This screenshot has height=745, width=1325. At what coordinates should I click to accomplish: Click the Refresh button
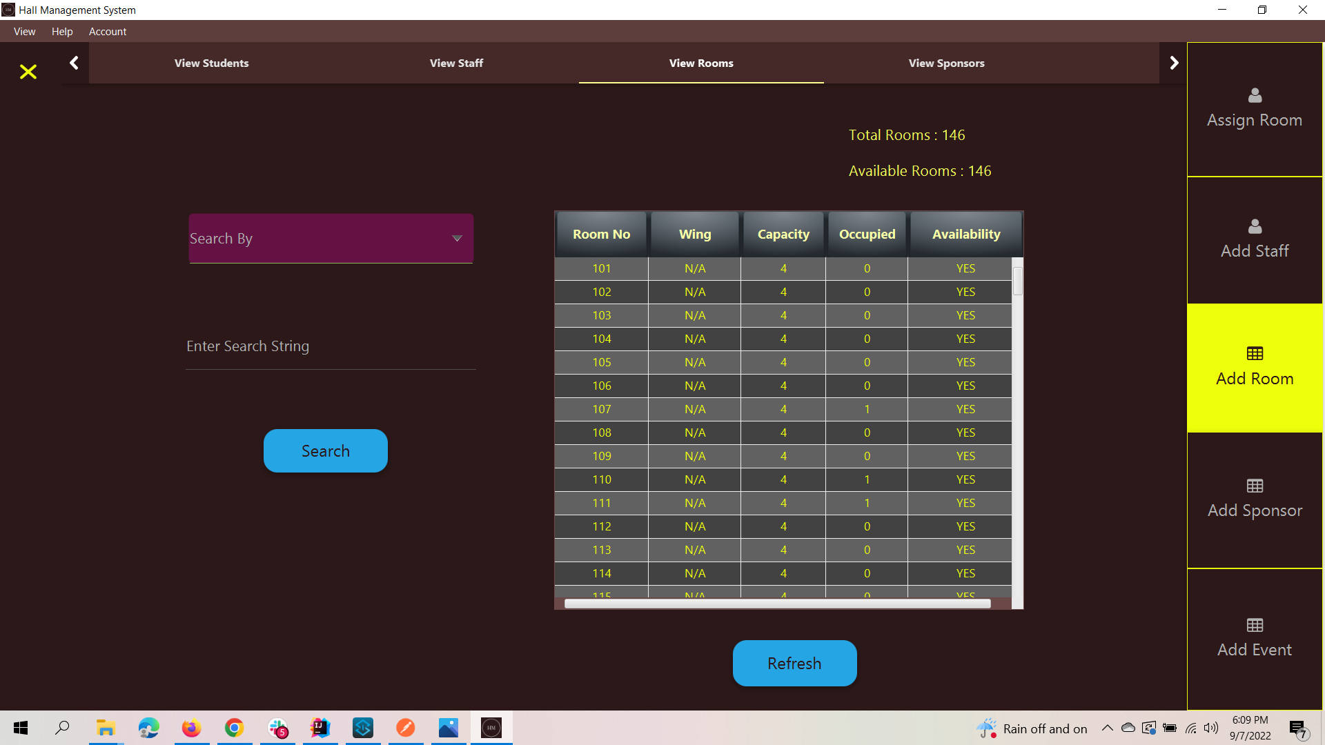tap(794, 663)
